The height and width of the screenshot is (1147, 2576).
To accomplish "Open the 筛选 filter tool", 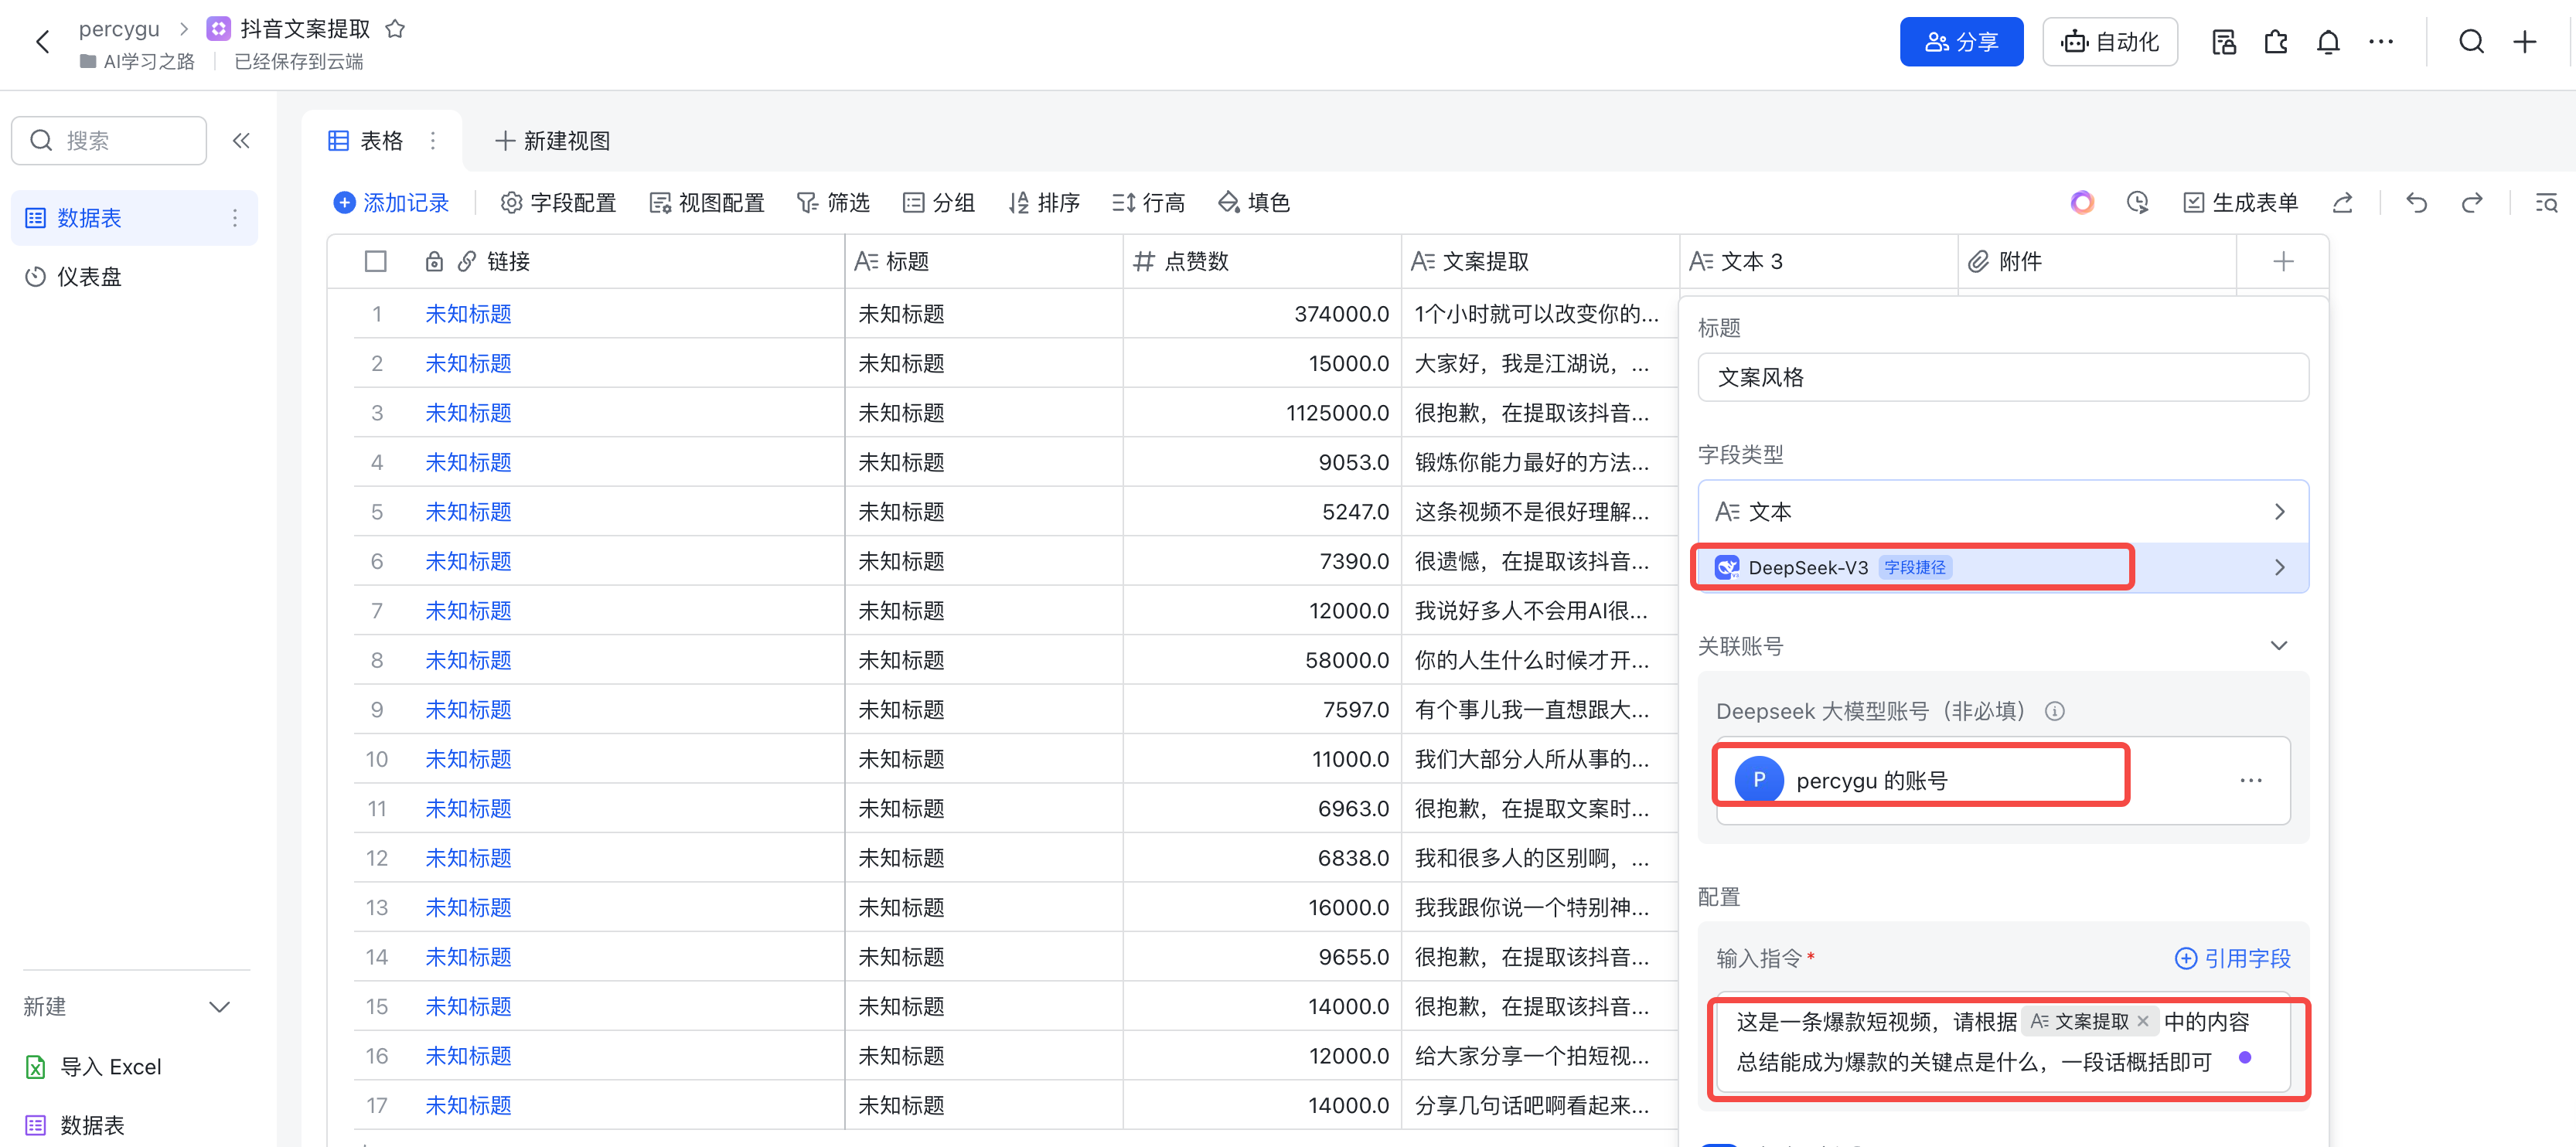I will tap(833, 203).
